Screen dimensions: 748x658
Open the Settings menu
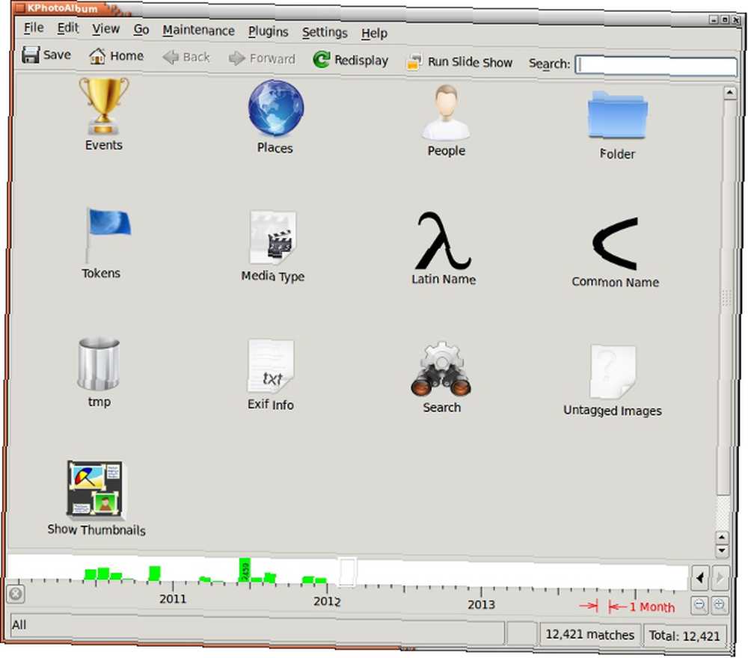click(325, 33)
